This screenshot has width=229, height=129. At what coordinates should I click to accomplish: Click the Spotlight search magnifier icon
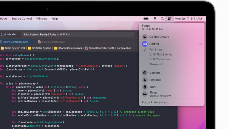point(162,19)
